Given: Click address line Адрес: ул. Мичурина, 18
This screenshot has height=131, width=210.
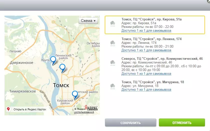Looking at the screenshot, I should click(x=140, y=86).
